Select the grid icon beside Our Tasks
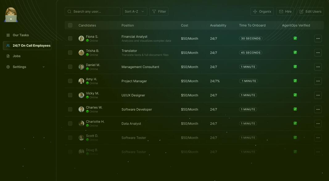 (7, 35)
